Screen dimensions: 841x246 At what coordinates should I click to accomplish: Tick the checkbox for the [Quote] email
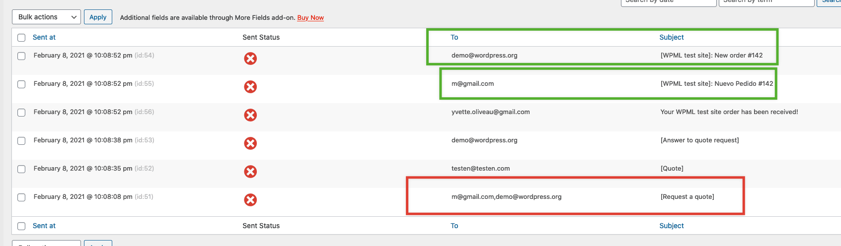click(x=21, y=169)
